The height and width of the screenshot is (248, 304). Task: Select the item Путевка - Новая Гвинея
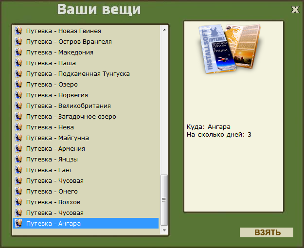[86, 31]
